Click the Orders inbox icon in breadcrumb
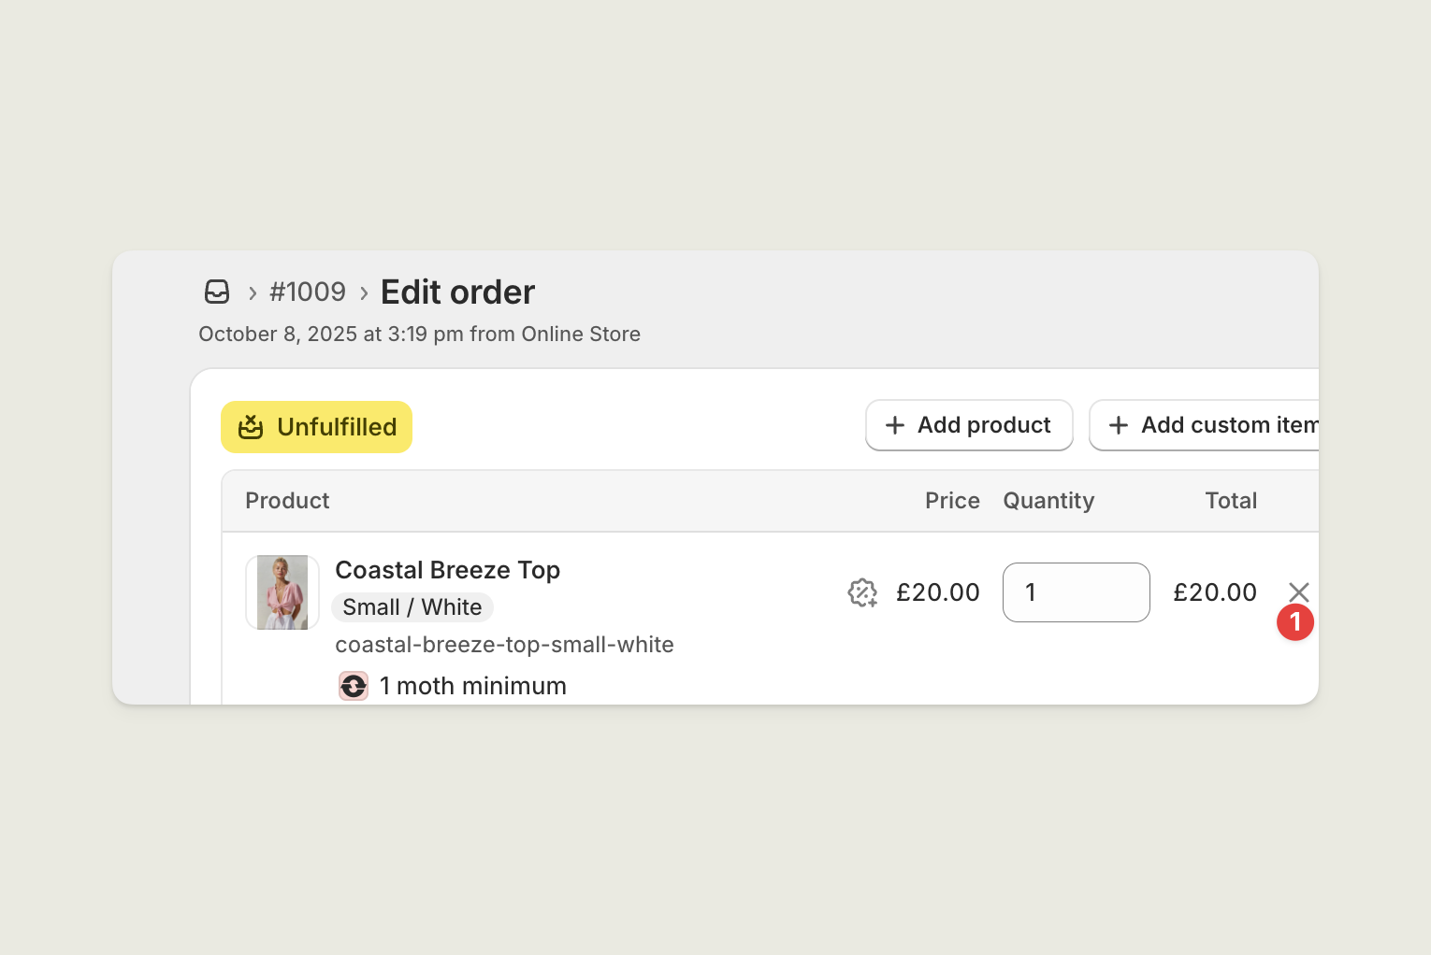1431x955 pixels. 217,292
